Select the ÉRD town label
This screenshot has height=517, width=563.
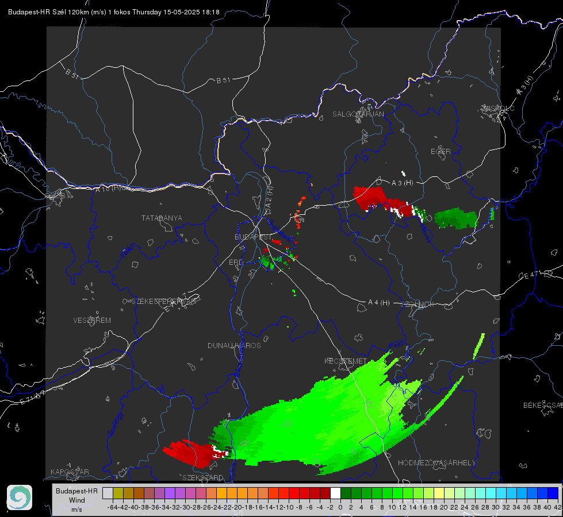[236, 263]
